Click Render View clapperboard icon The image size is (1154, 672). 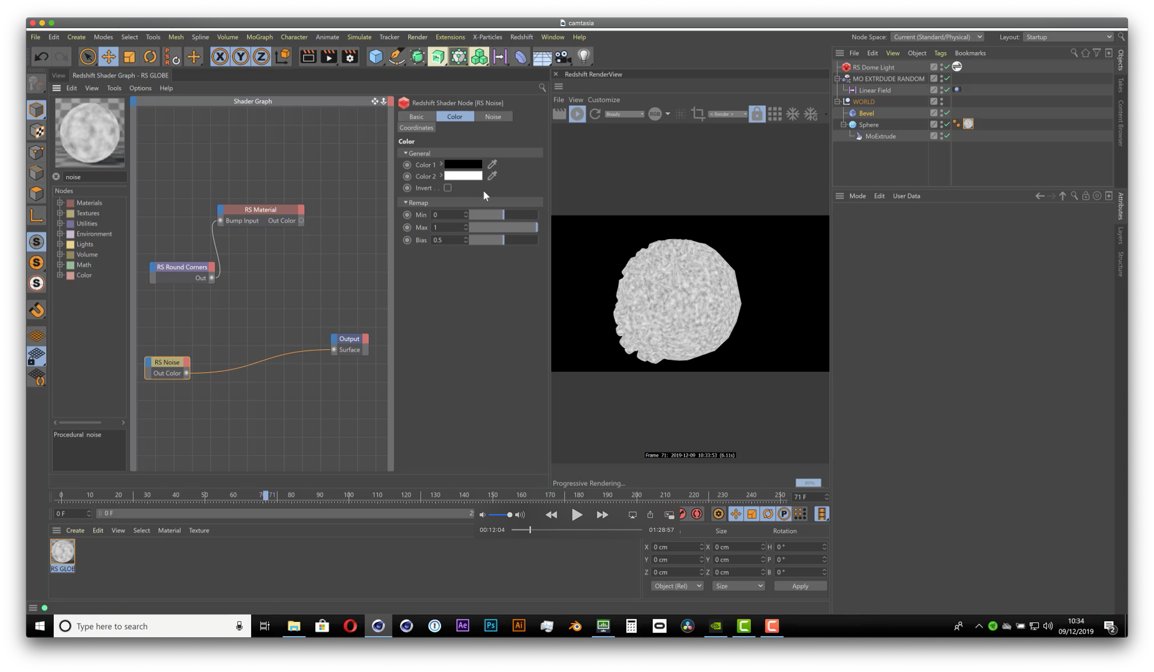coord(308,57)
